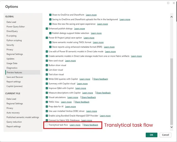Select Auto recovery under Current File
Viewport: 177px width, 142px height.
point(13,113)
